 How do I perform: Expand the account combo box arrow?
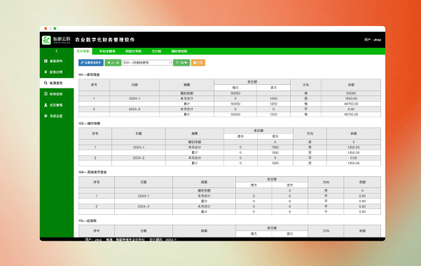[x=170, y=62]
